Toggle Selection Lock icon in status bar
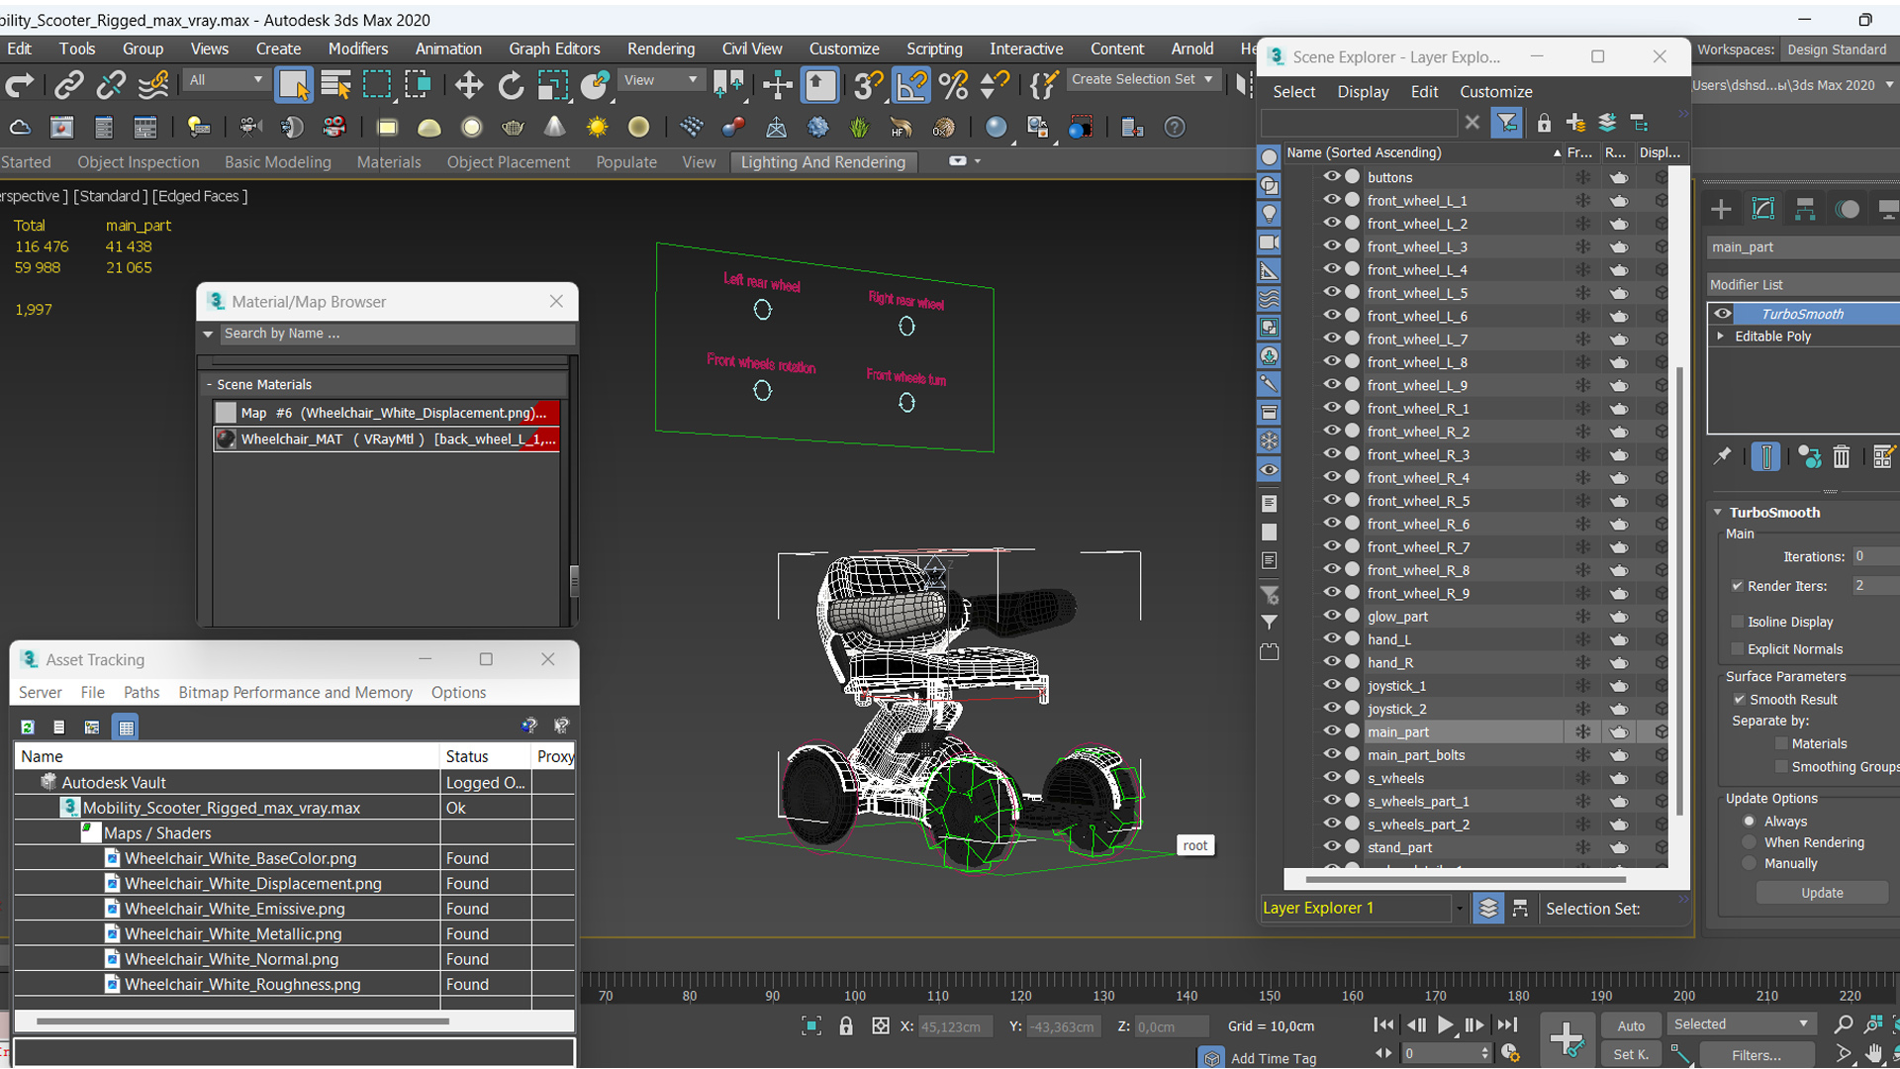Viewport: 1900px width, 1069px height. (846, 1026)
